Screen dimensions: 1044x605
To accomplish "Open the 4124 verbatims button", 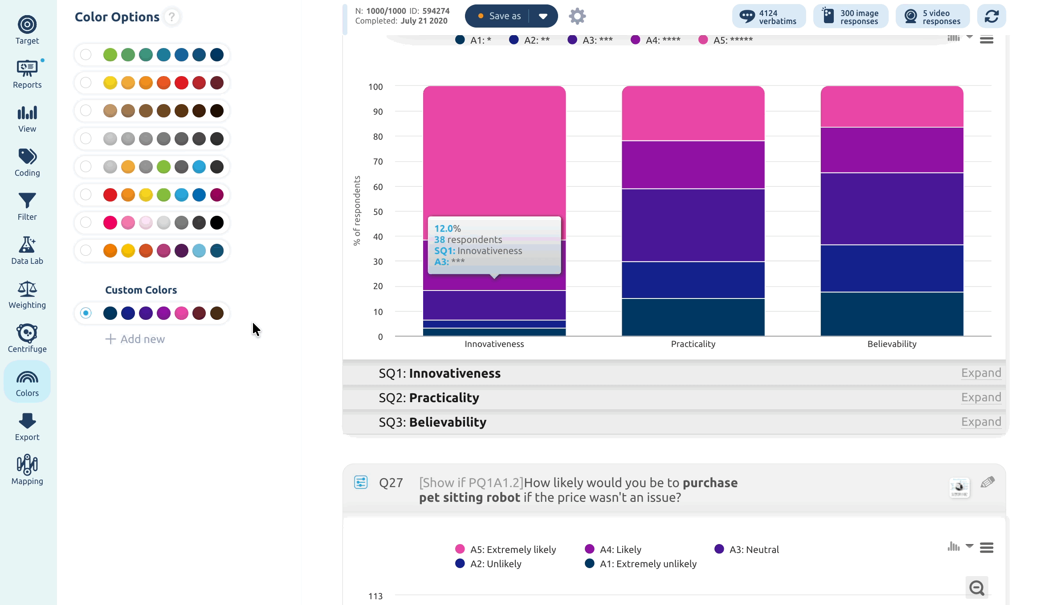I will click(769, 16).
